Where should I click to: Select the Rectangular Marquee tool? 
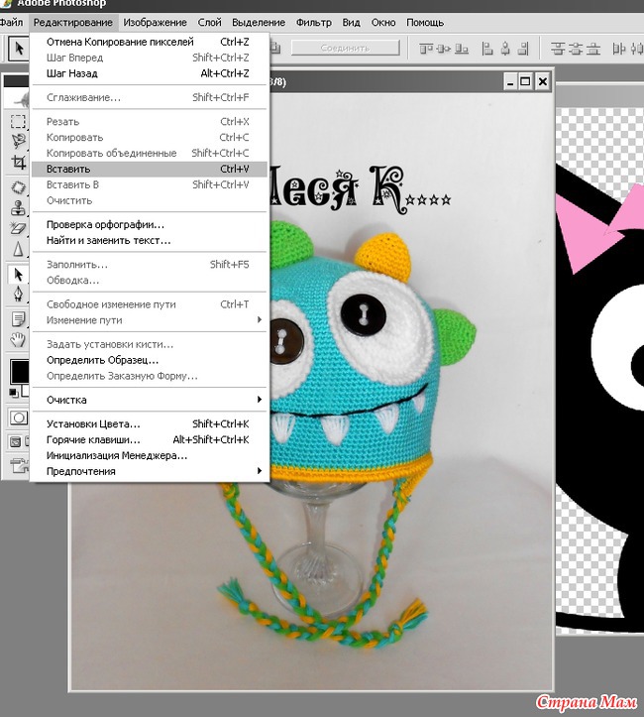pos(18,121)
